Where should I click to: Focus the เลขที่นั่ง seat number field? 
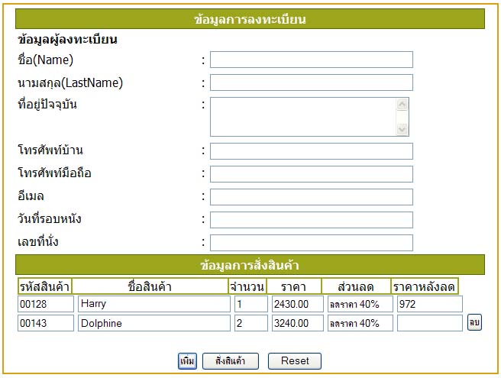pyautogui.click(x=311, y=243)
